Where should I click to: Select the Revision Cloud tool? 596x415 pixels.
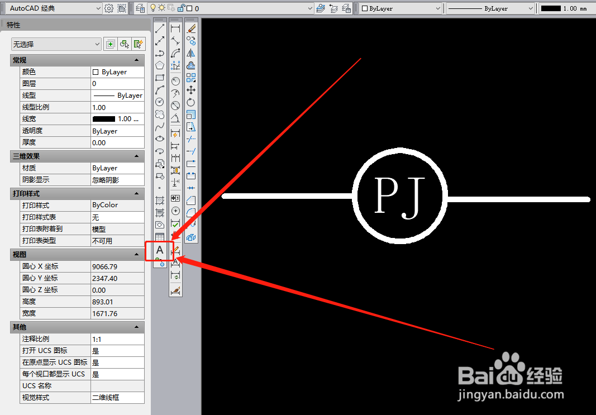(x=160, y=114)
